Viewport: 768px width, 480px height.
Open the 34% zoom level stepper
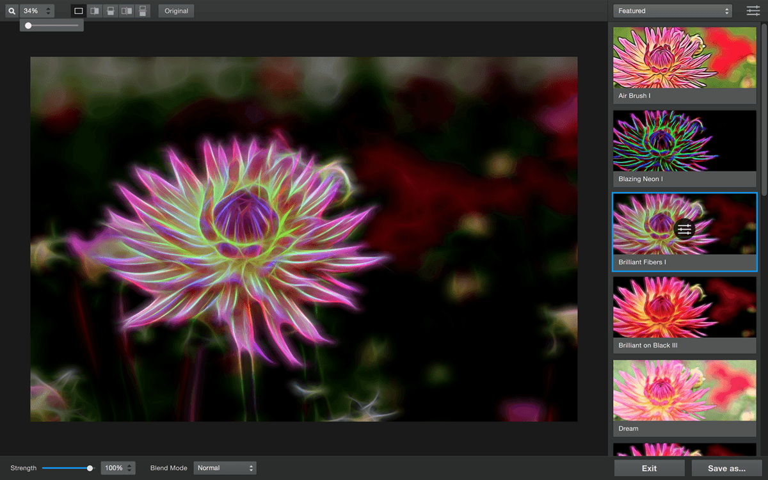(49, 11)
